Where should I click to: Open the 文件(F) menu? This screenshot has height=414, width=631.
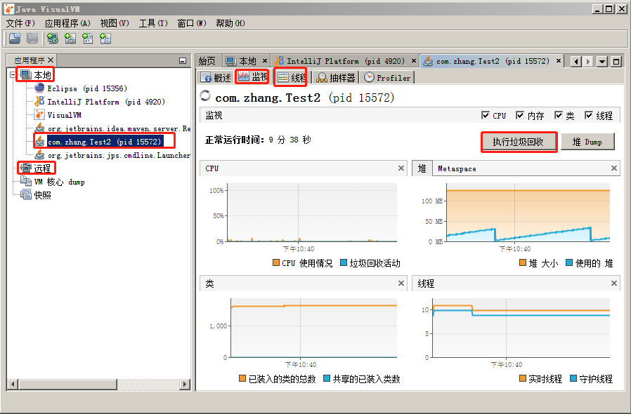(20, 23)
